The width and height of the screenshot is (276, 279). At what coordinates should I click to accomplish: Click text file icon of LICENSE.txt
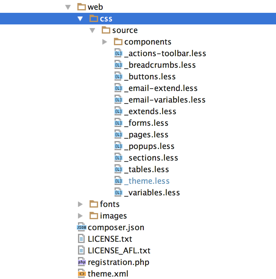point(81,239)
